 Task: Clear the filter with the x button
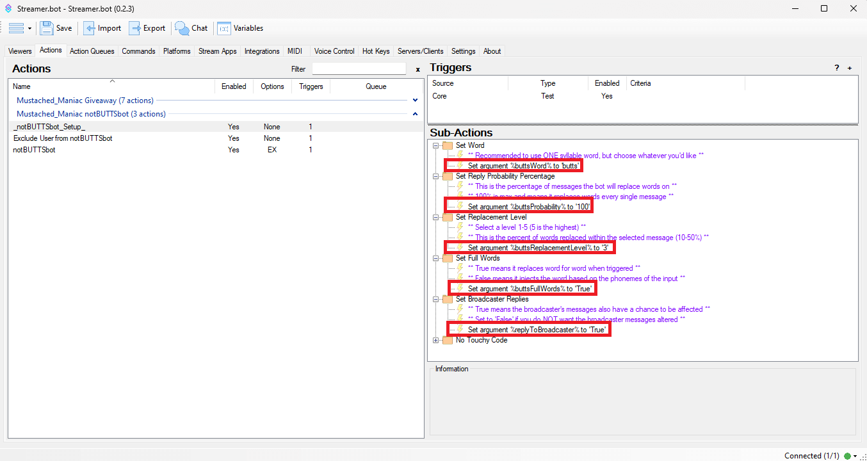point(417,69)
